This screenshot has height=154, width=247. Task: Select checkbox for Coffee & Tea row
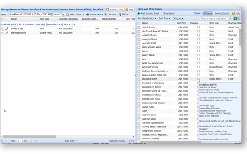tap(2, 29)
